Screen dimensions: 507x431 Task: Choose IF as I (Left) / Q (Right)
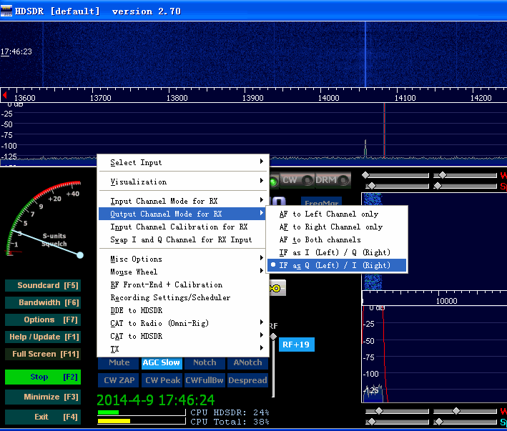pos(337,252)
